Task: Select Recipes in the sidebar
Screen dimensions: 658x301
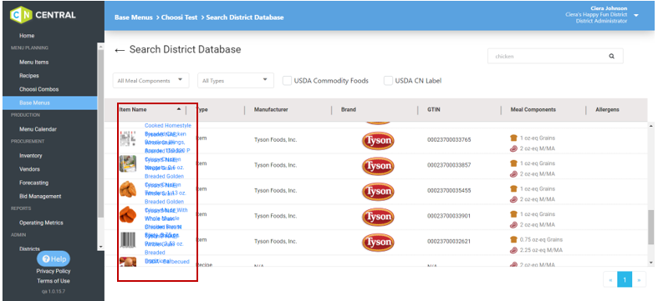Action: 29,76
